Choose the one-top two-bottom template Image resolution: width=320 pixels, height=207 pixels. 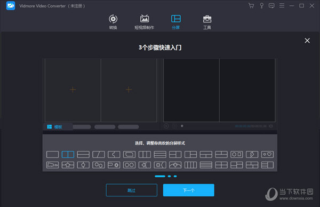206,155
